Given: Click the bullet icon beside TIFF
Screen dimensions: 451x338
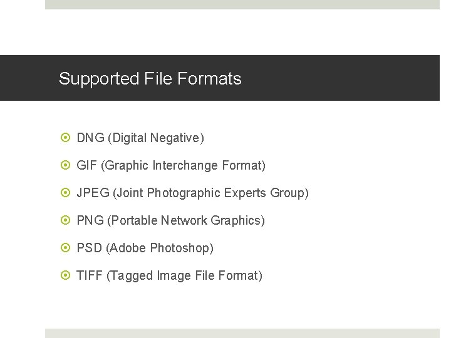Looking at the screenshot, I should [66, 275].
